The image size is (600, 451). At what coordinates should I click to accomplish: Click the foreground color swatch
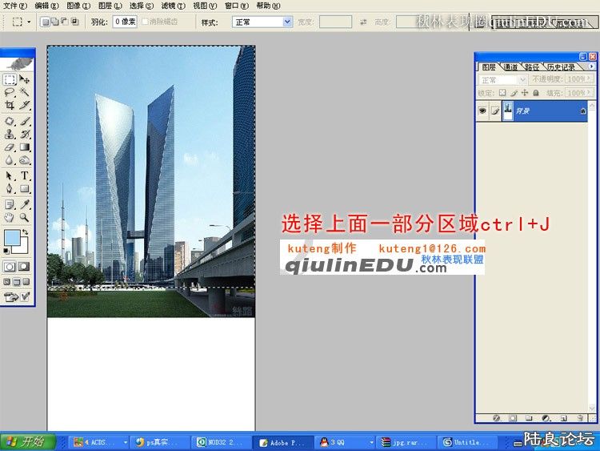click(12, 238)
